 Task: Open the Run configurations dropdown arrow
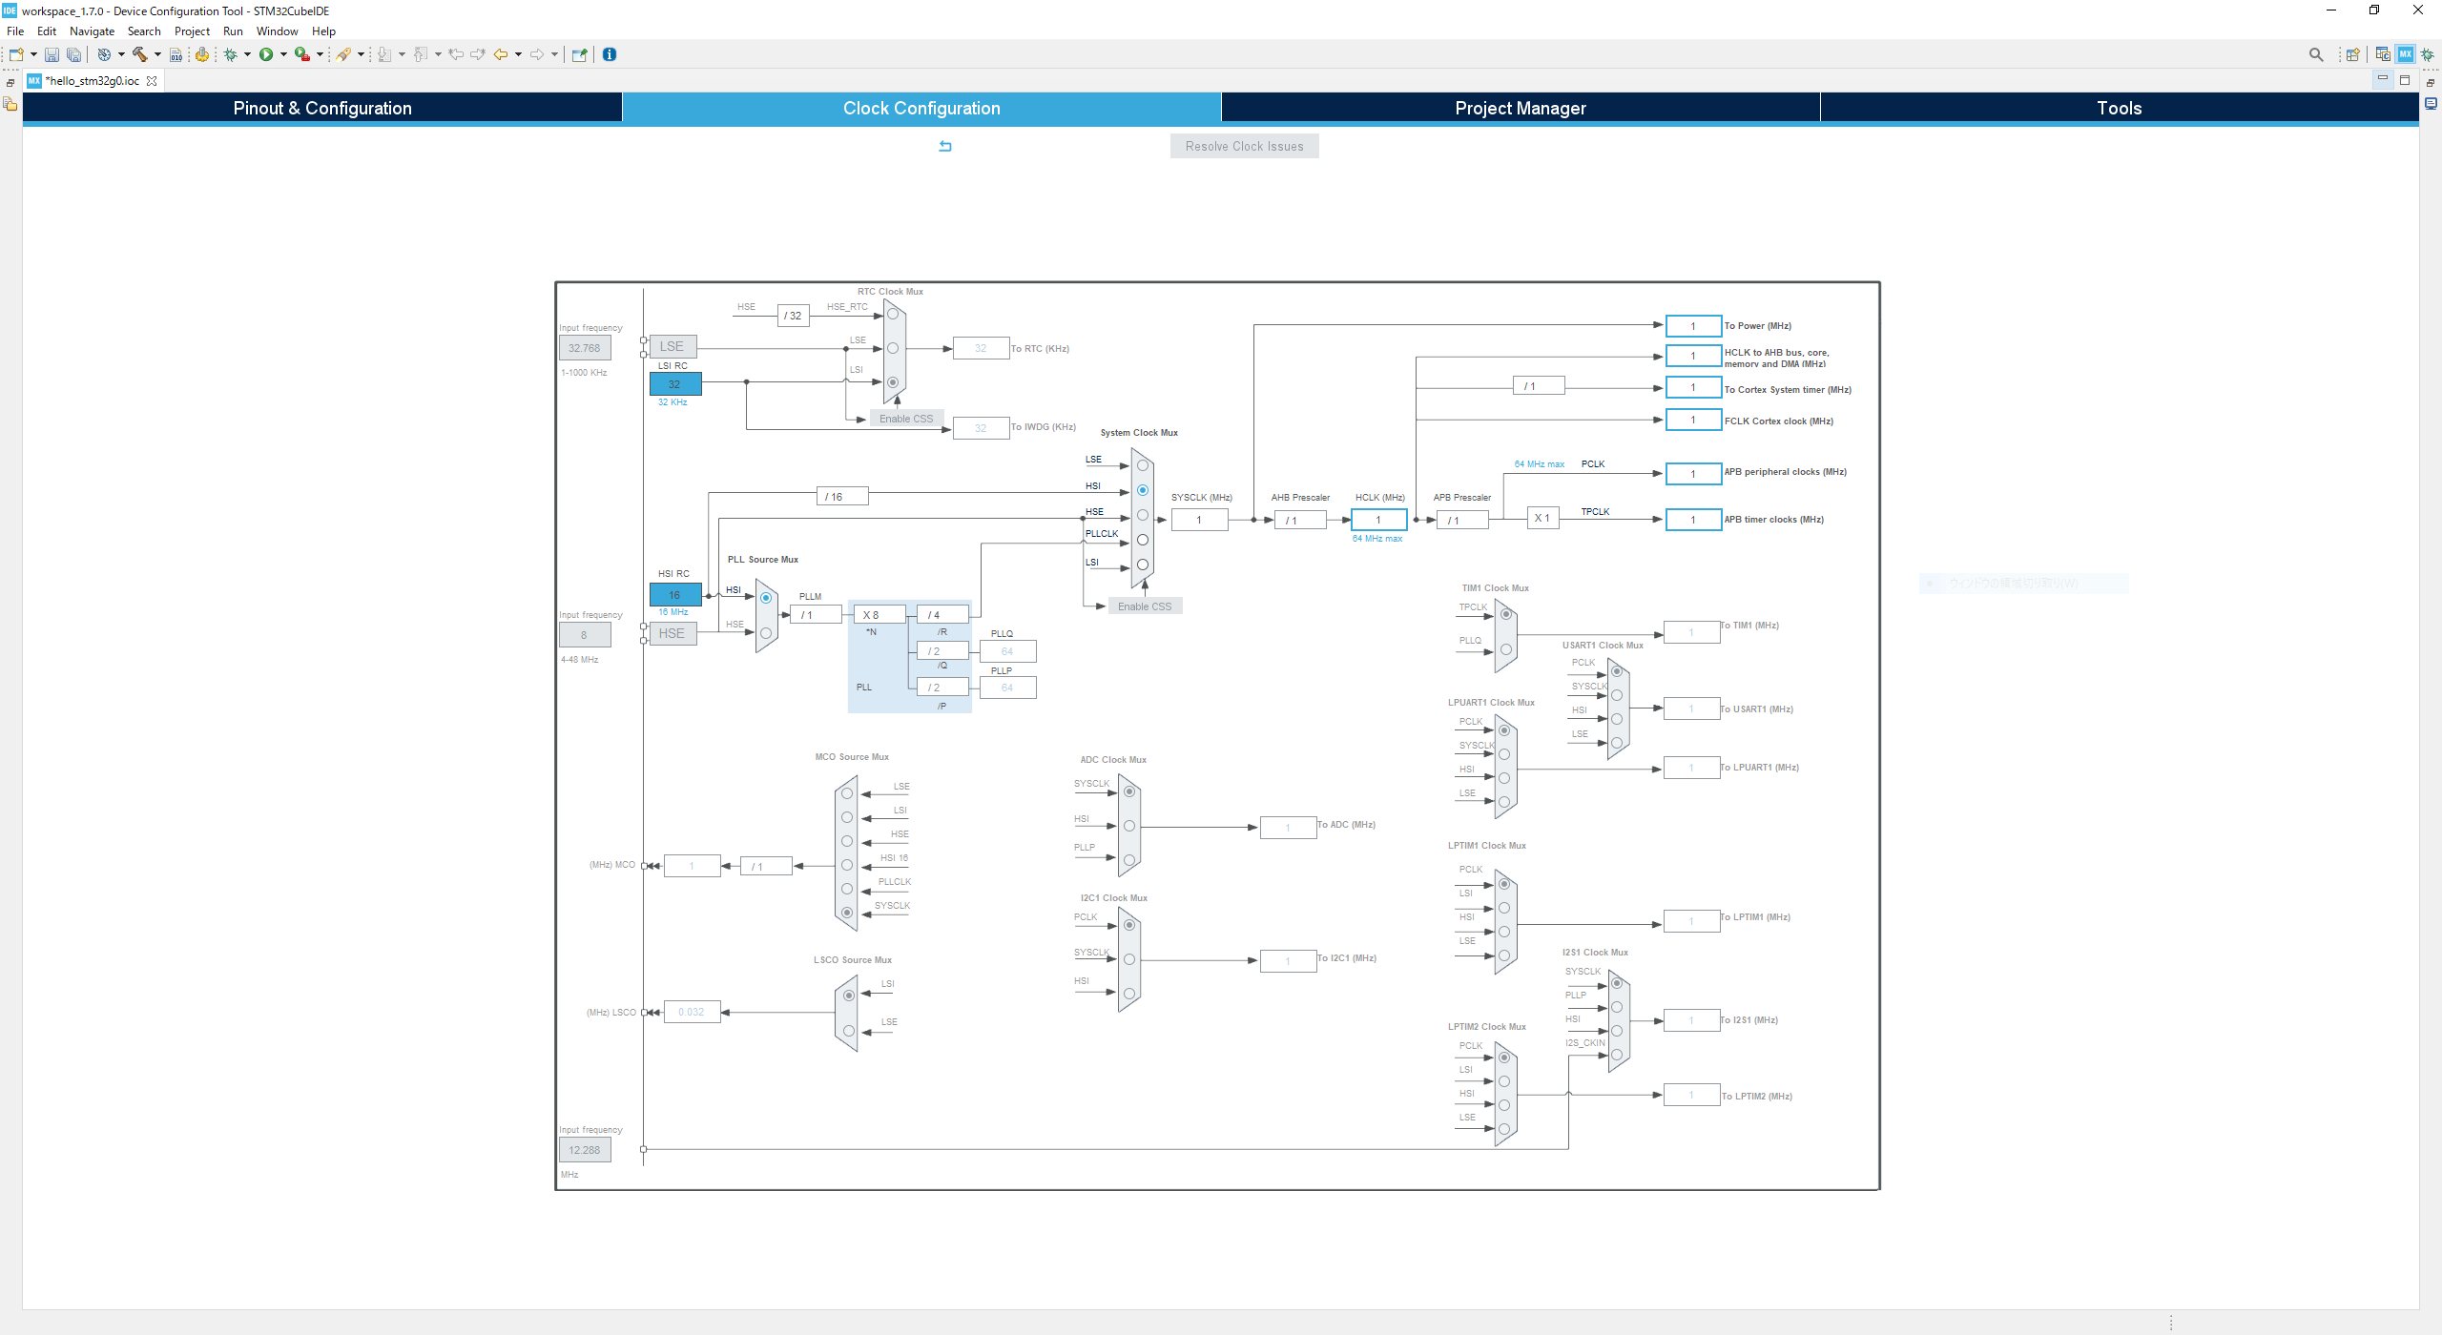pyautogui.click(x=283, y=54)
